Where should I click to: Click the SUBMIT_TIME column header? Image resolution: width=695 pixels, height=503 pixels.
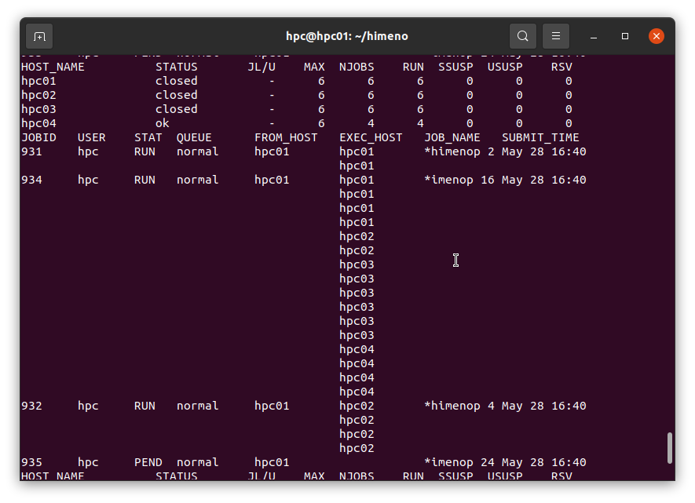click(x=540, y=137)
